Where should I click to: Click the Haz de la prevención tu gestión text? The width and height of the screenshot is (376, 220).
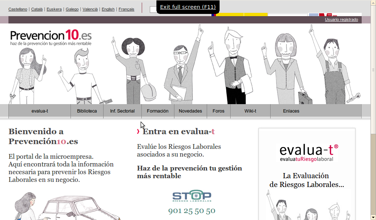click(x=189, y=172)
